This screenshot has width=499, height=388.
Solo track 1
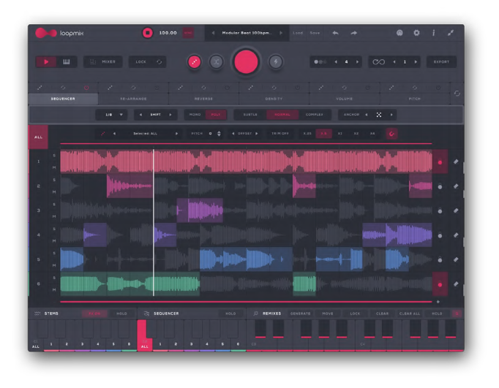[x=53, y=156]
